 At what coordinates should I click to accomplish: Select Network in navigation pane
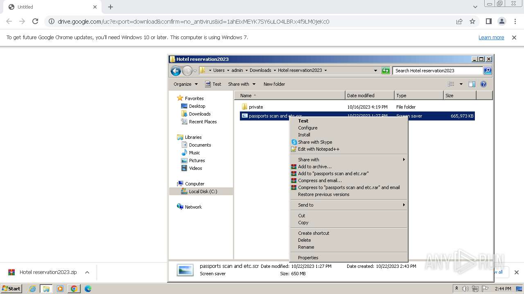193,207
